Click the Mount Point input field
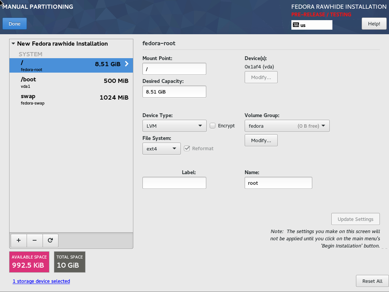Screen dimensions: 389x292 click(174, 69)
